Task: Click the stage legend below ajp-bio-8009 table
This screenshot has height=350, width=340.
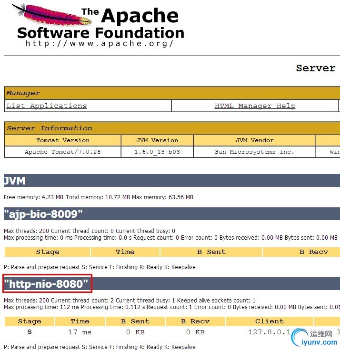Action: (x=100, y=267)
